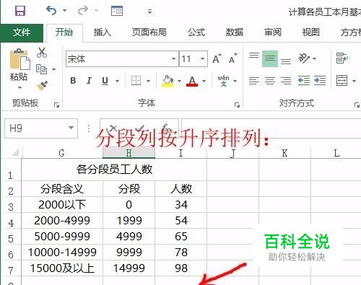Open the borders options dropdown arrow

tap(149, 81)
